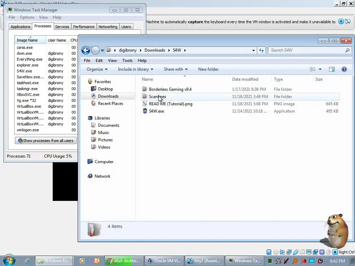Select Desktop under Favorites
The image size is (355, 266).
click(x=105, y=89)
